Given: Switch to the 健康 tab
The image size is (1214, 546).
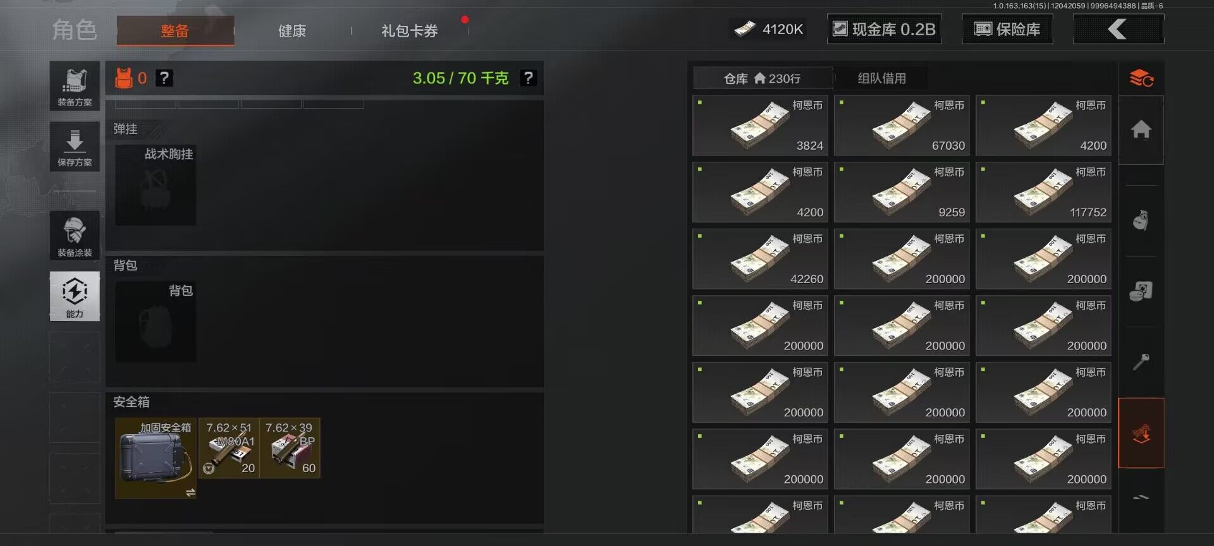Looking at the screenshot, I should [x=292, y=30].
